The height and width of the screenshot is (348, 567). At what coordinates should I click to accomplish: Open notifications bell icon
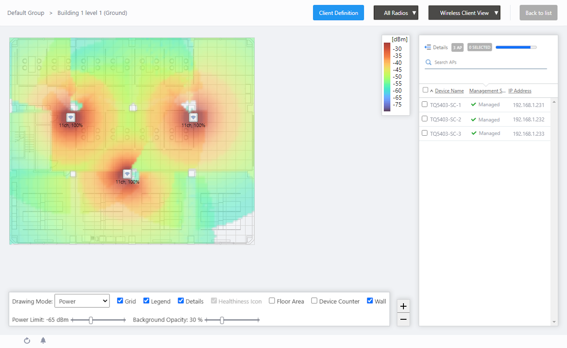coord(43,341)
